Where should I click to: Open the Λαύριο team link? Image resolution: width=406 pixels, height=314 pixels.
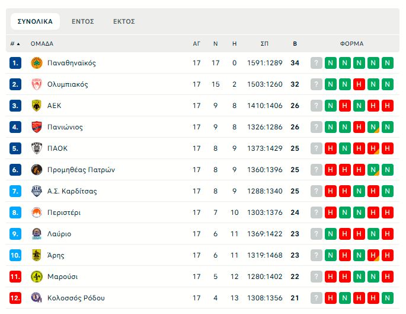tap(59, 234)
